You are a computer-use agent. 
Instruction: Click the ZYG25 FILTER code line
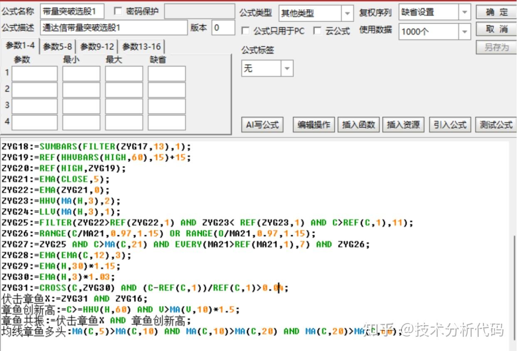coord(208,222)
